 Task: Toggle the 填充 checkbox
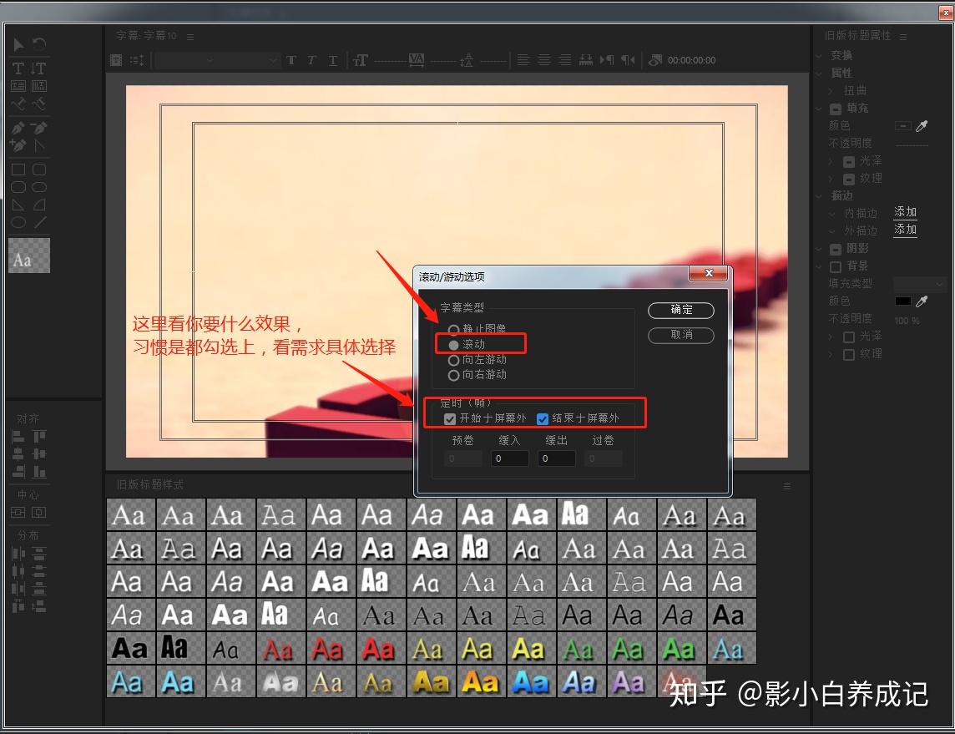click(836, 109)
